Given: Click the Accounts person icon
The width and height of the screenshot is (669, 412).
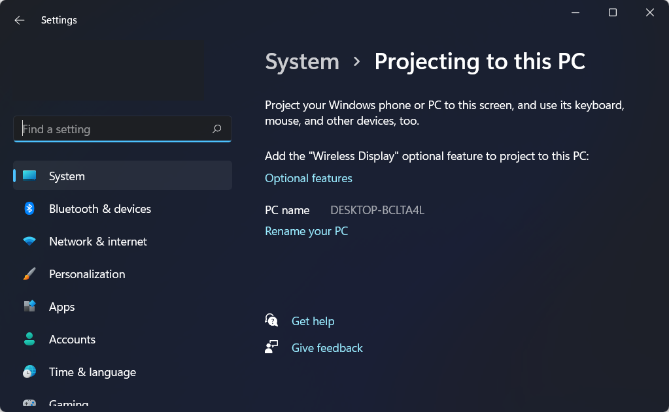Looking at the screenshot, I should (x=29, y=340).
